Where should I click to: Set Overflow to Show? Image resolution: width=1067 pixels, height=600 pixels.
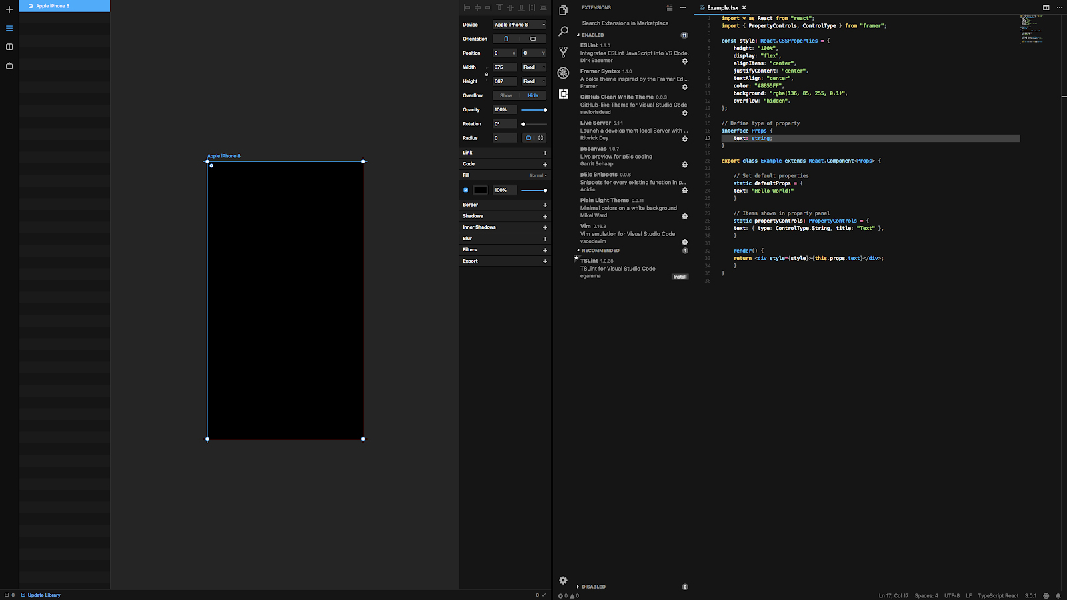[x=506, y=95]
